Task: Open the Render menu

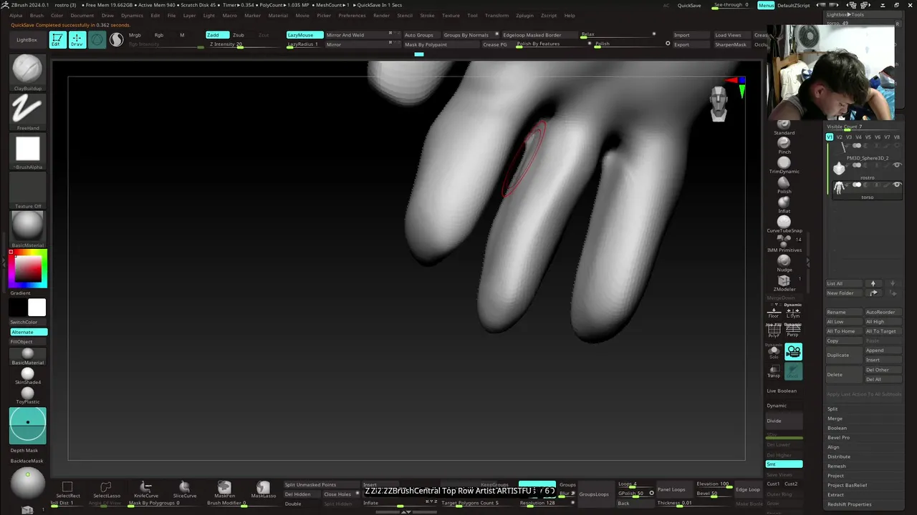Action: [x=382, y=15]
